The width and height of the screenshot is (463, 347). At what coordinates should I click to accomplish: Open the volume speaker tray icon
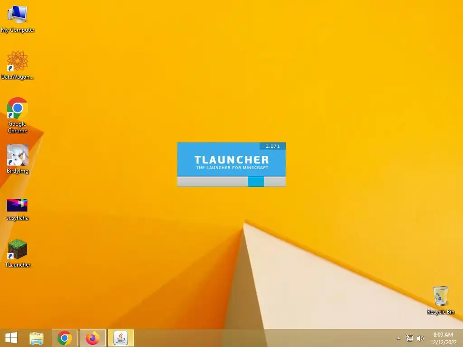coord(420,338)
